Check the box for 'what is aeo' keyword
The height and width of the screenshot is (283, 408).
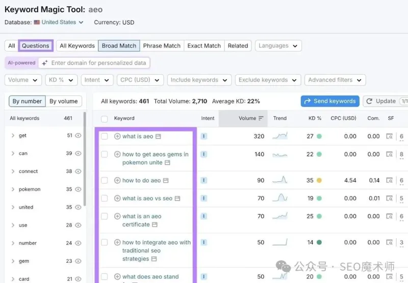click(105, 136)
